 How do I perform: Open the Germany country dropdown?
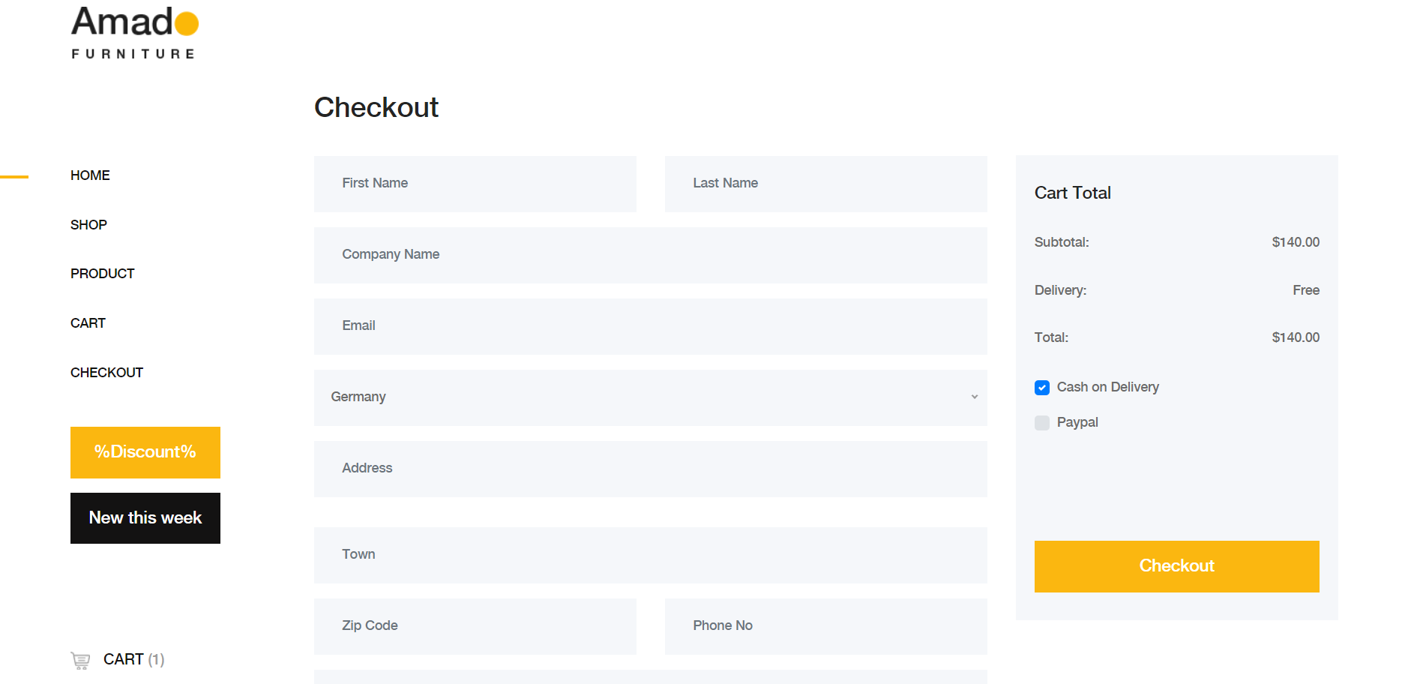pyautogui.click(x=650, y=397)
